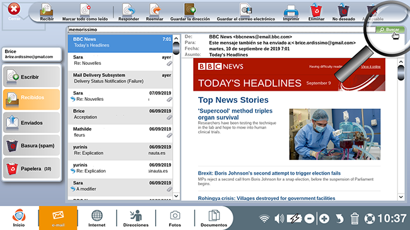Click up arrow of email body scrollbar
Image resolution: width=410 pixels, height=230 pixels.
pos(401,62)
